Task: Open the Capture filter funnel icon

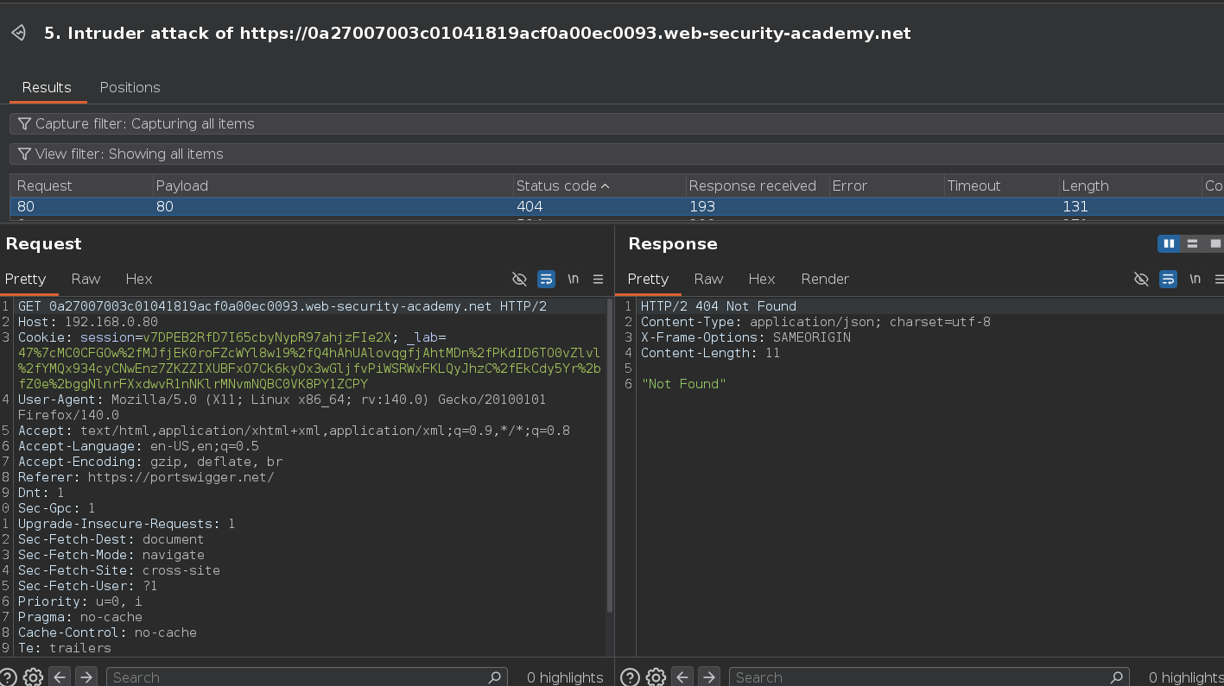Action: [x=24, y=124]
